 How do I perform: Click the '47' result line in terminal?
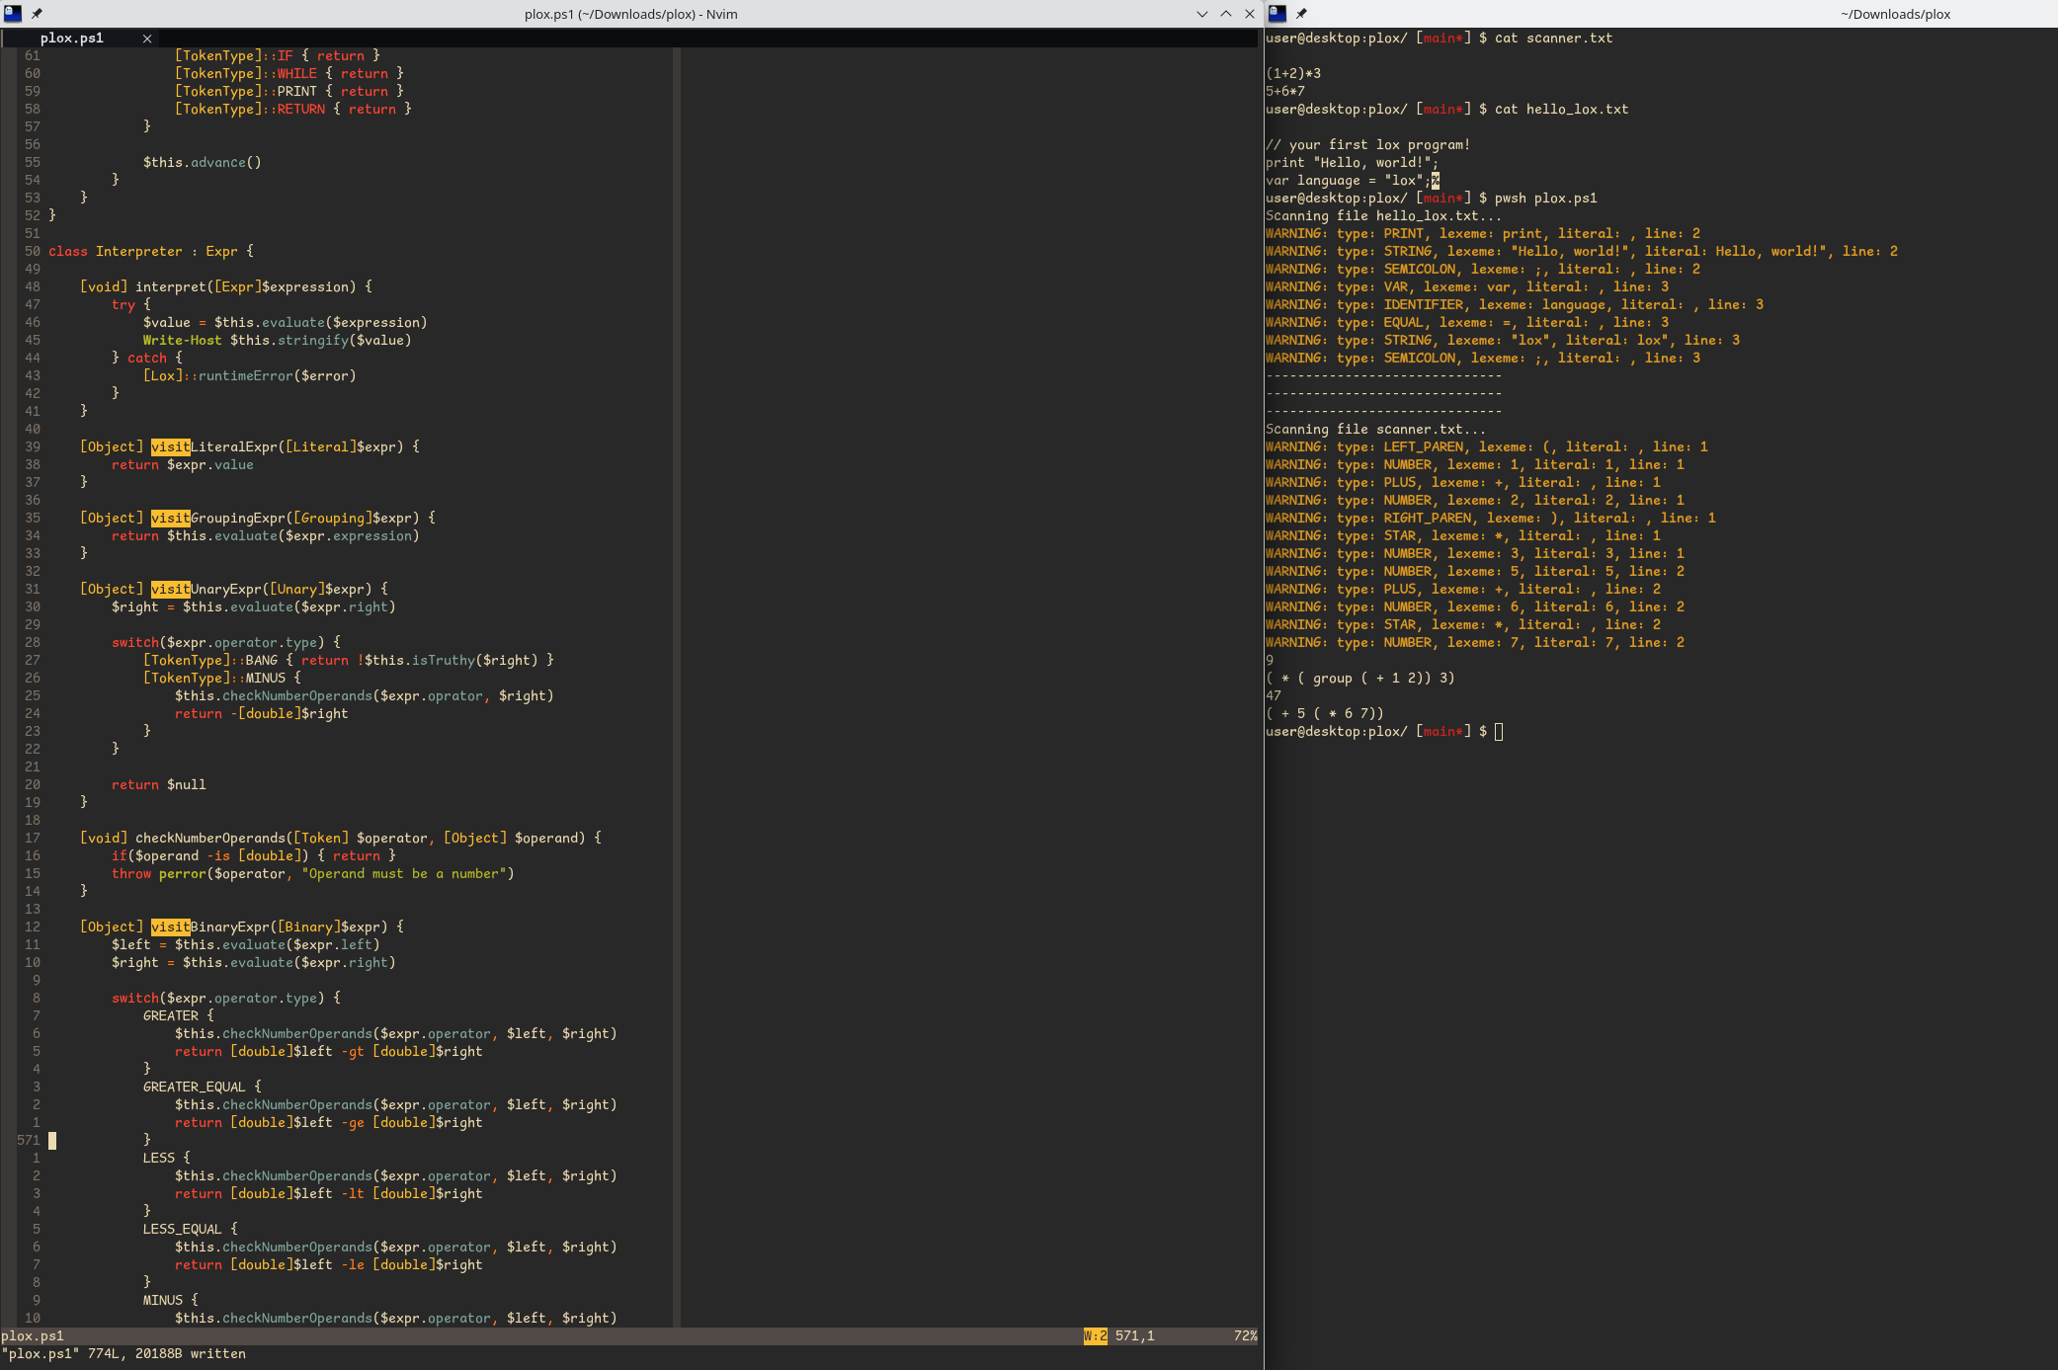click(1274, 696)
